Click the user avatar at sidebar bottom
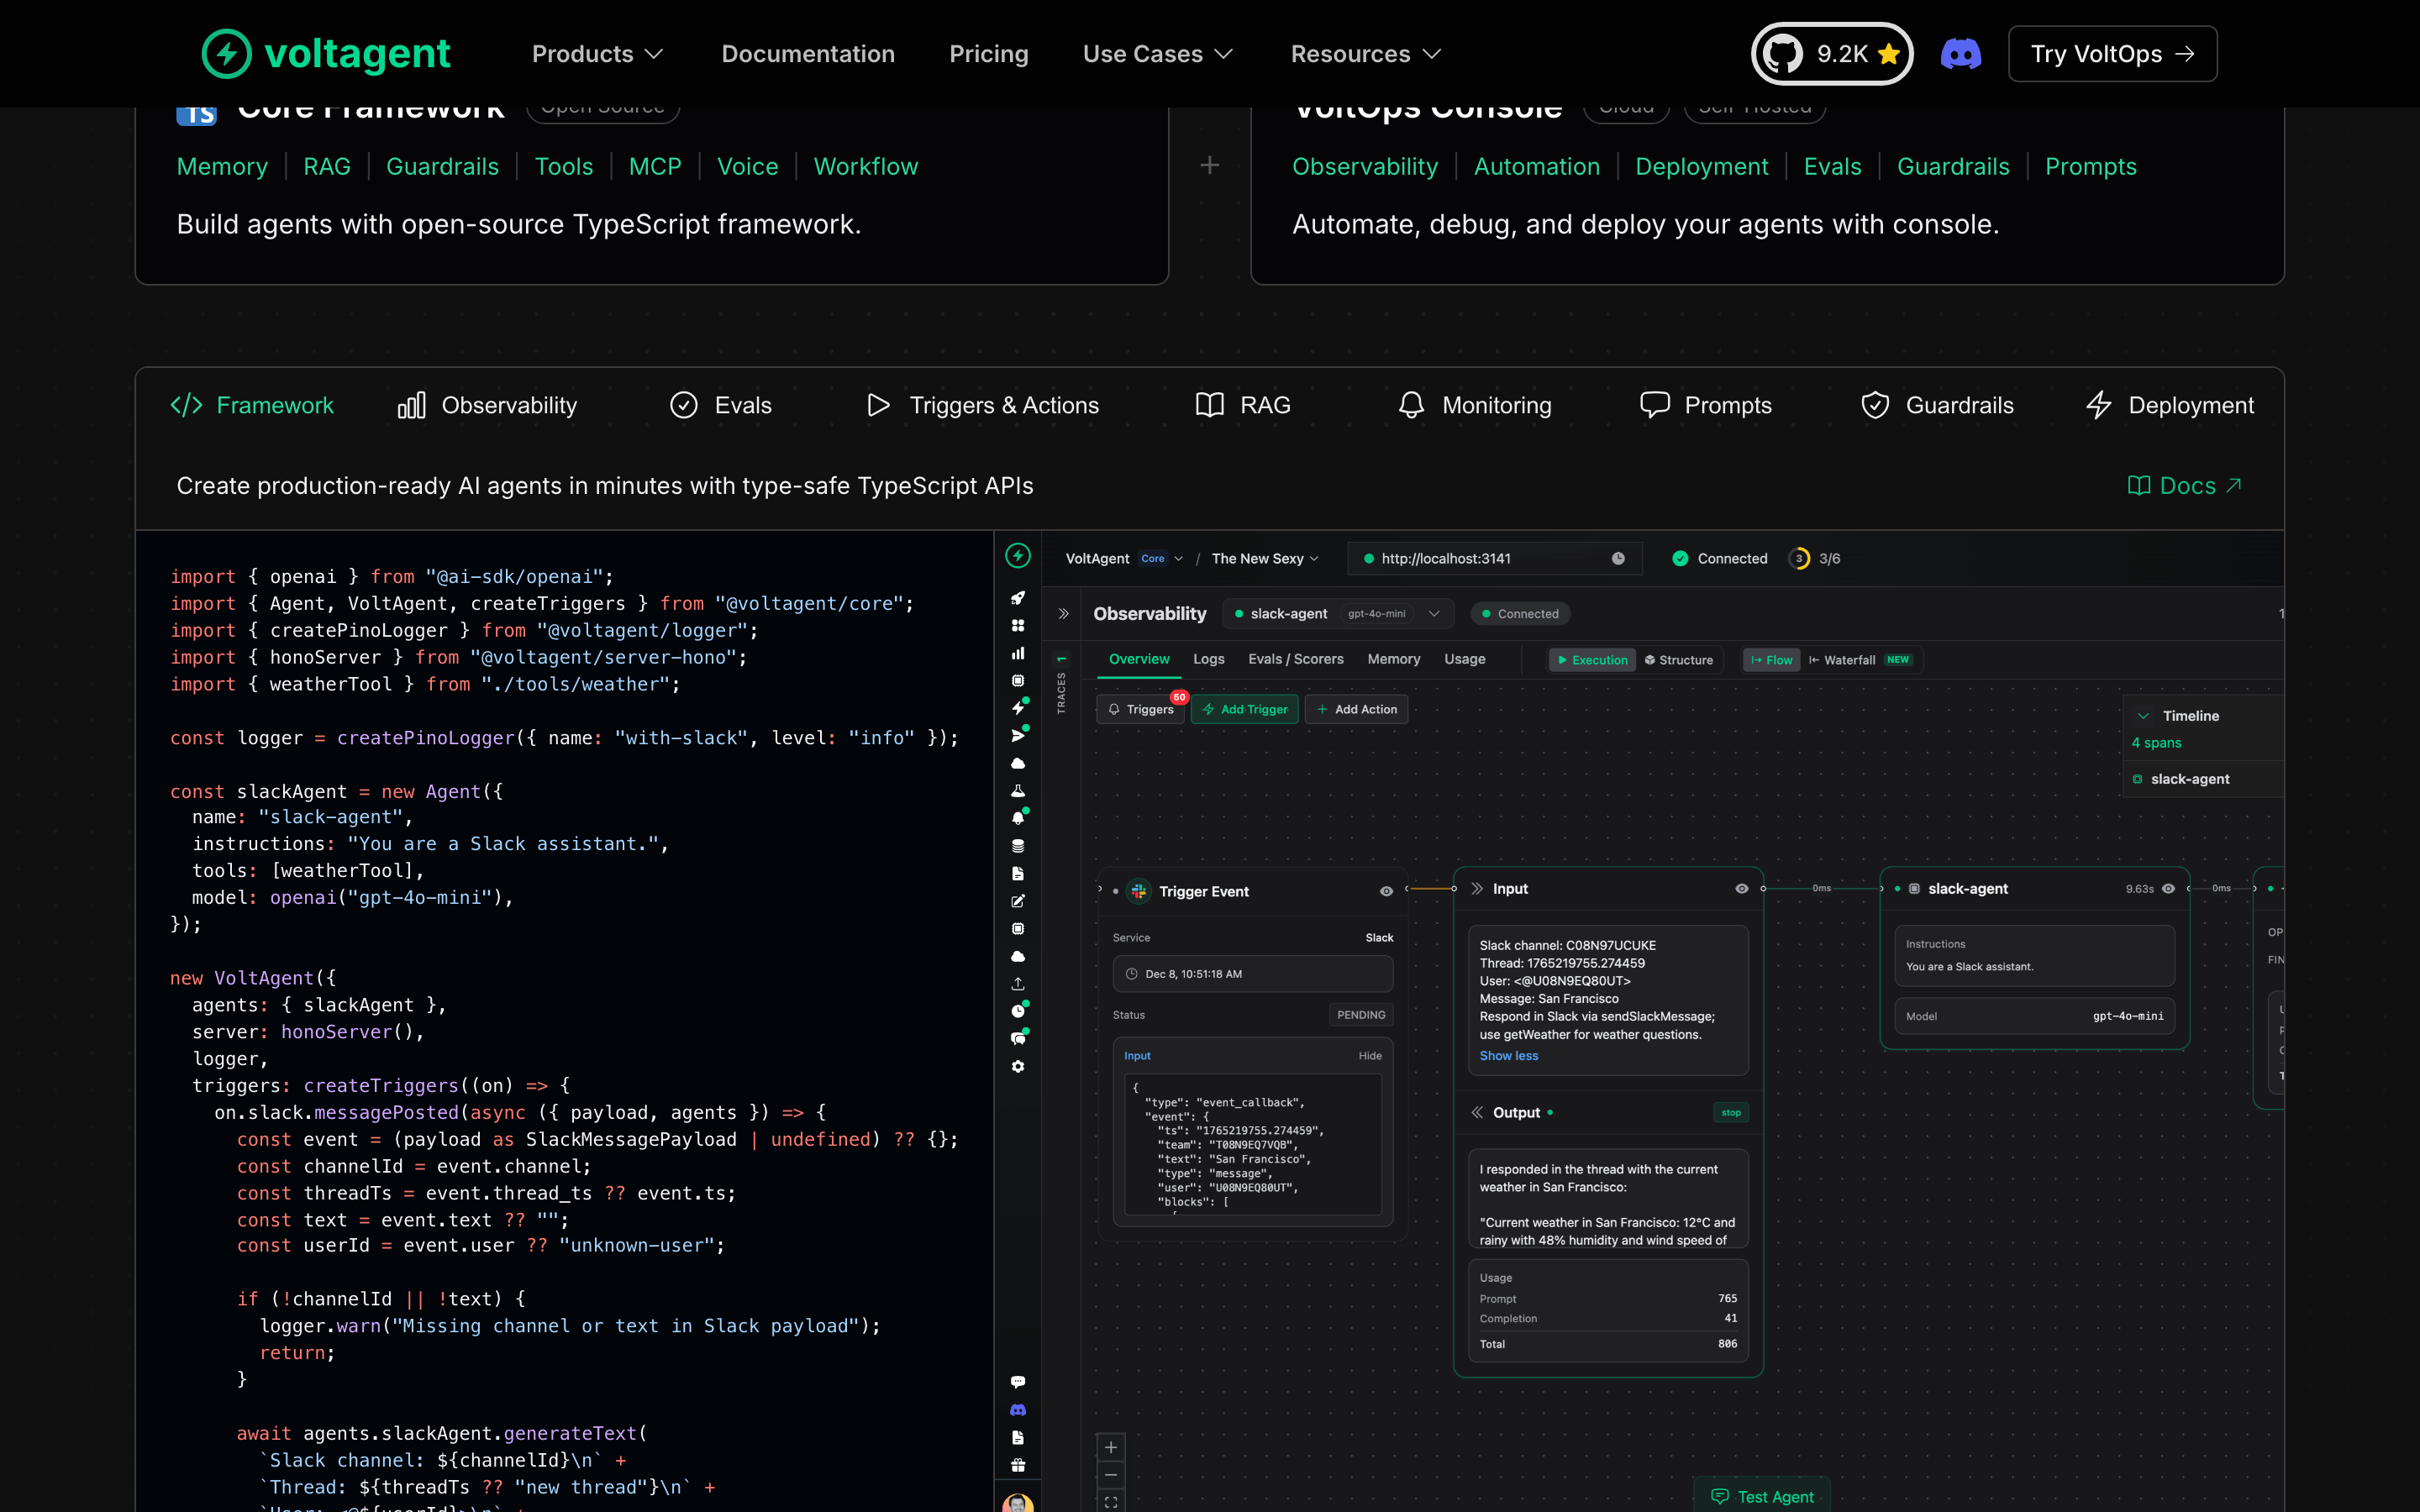The image size is (2420, 1512). (x=1018, y=1503)
